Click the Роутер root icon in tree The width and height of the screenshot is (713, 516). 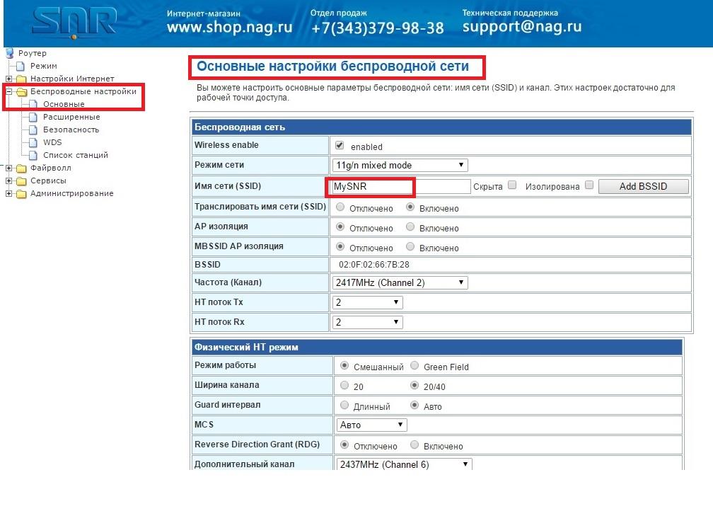click(10, 53)
